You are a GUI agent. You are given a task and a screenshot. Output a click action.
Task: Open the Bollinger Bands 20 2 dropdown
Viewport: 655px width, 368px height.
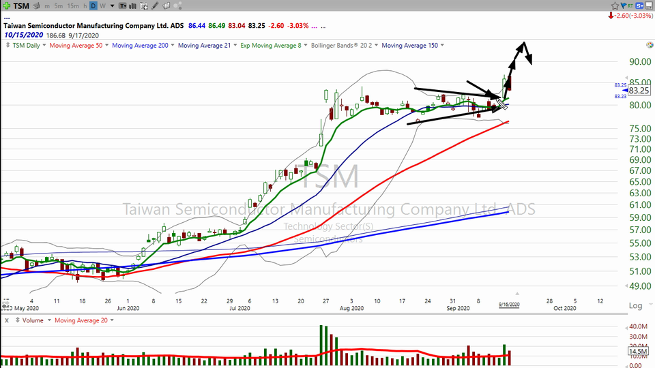tap(376, 45)
